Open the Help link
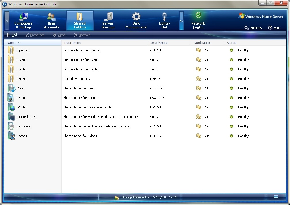 coord(274,28)
